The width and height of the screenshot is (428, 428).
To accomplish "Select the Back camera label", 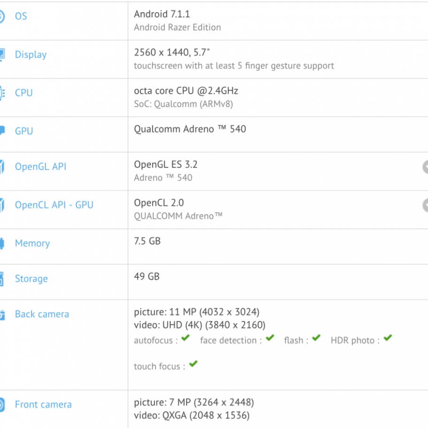I will pyautogui.click(x=42, y=314).
